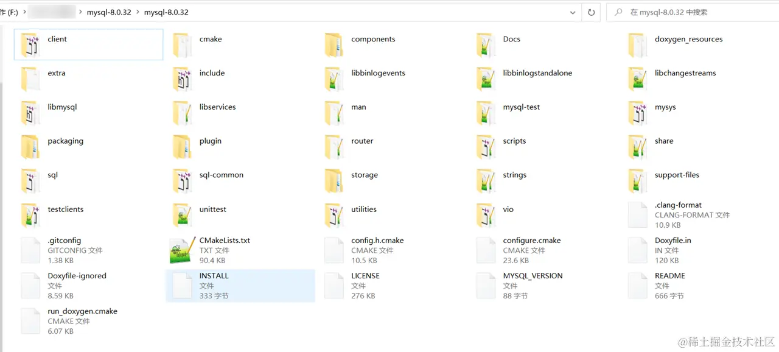Viewport: 779px width, 352px height.
Task: Click the mysql-test folder icon
Action: pyautogui.click(x=486, y=113)
